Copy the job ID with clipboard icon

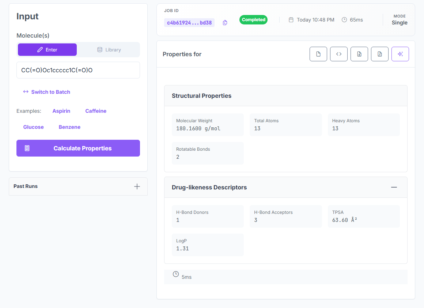[225, 23]
